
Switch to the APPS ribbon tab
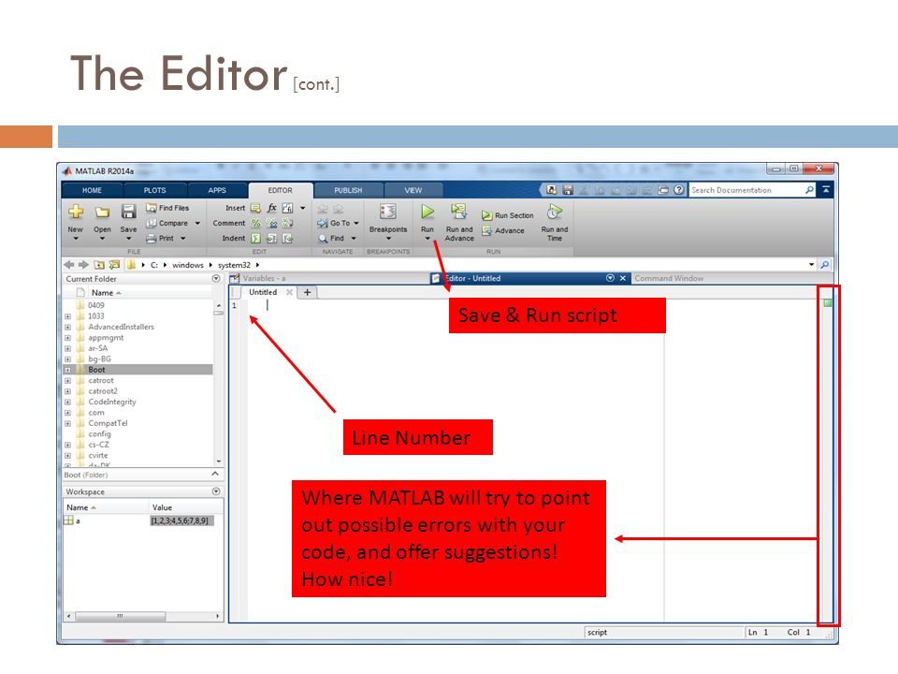click(217, 190)
